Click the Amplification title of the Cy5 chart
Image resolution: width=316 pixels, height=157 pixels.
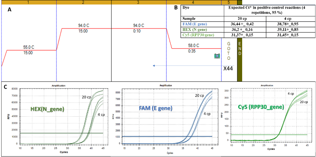point(267,85)
